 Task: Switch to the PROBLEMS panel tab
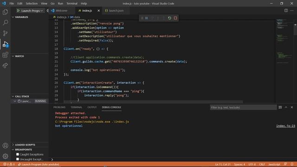pos(59,107)
